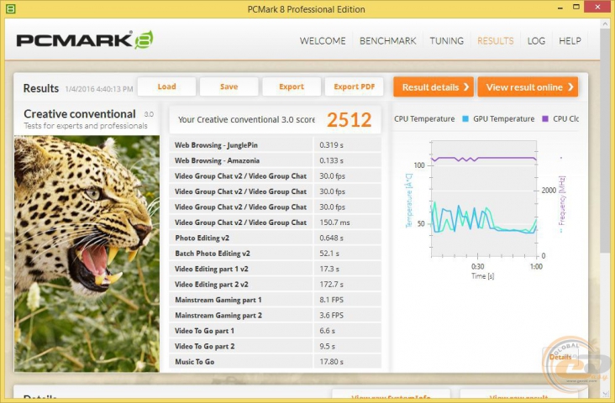Click the Save results button
The width and height of the screenshot is (615, 403).
coord(229,86)
